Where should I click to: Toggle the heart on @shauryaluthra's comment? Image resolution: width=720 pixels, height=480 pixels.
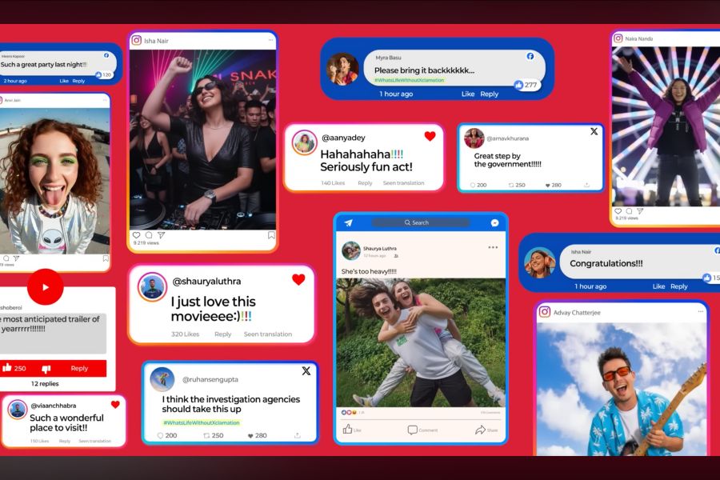pos(298,279)
